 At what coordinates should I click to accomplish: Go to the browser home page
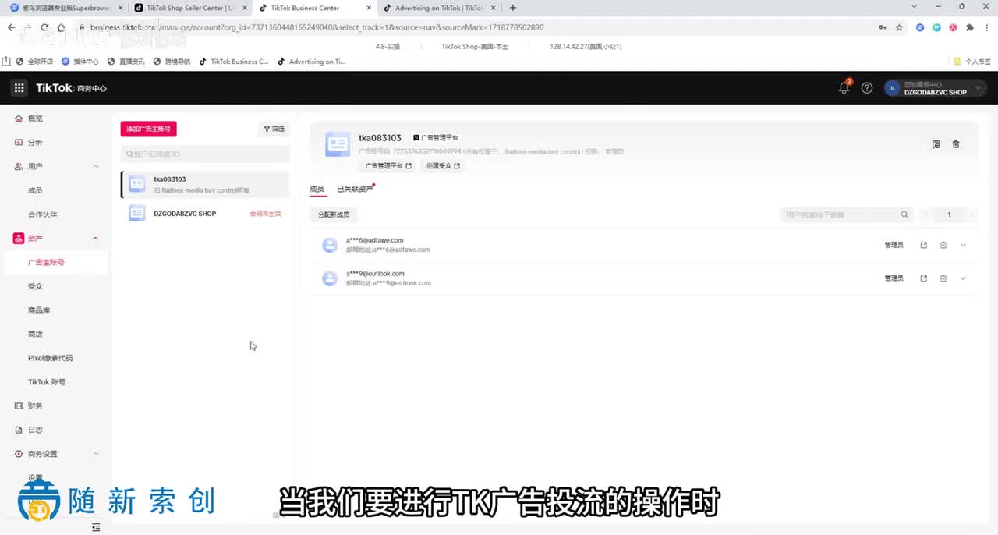(62, 27)
